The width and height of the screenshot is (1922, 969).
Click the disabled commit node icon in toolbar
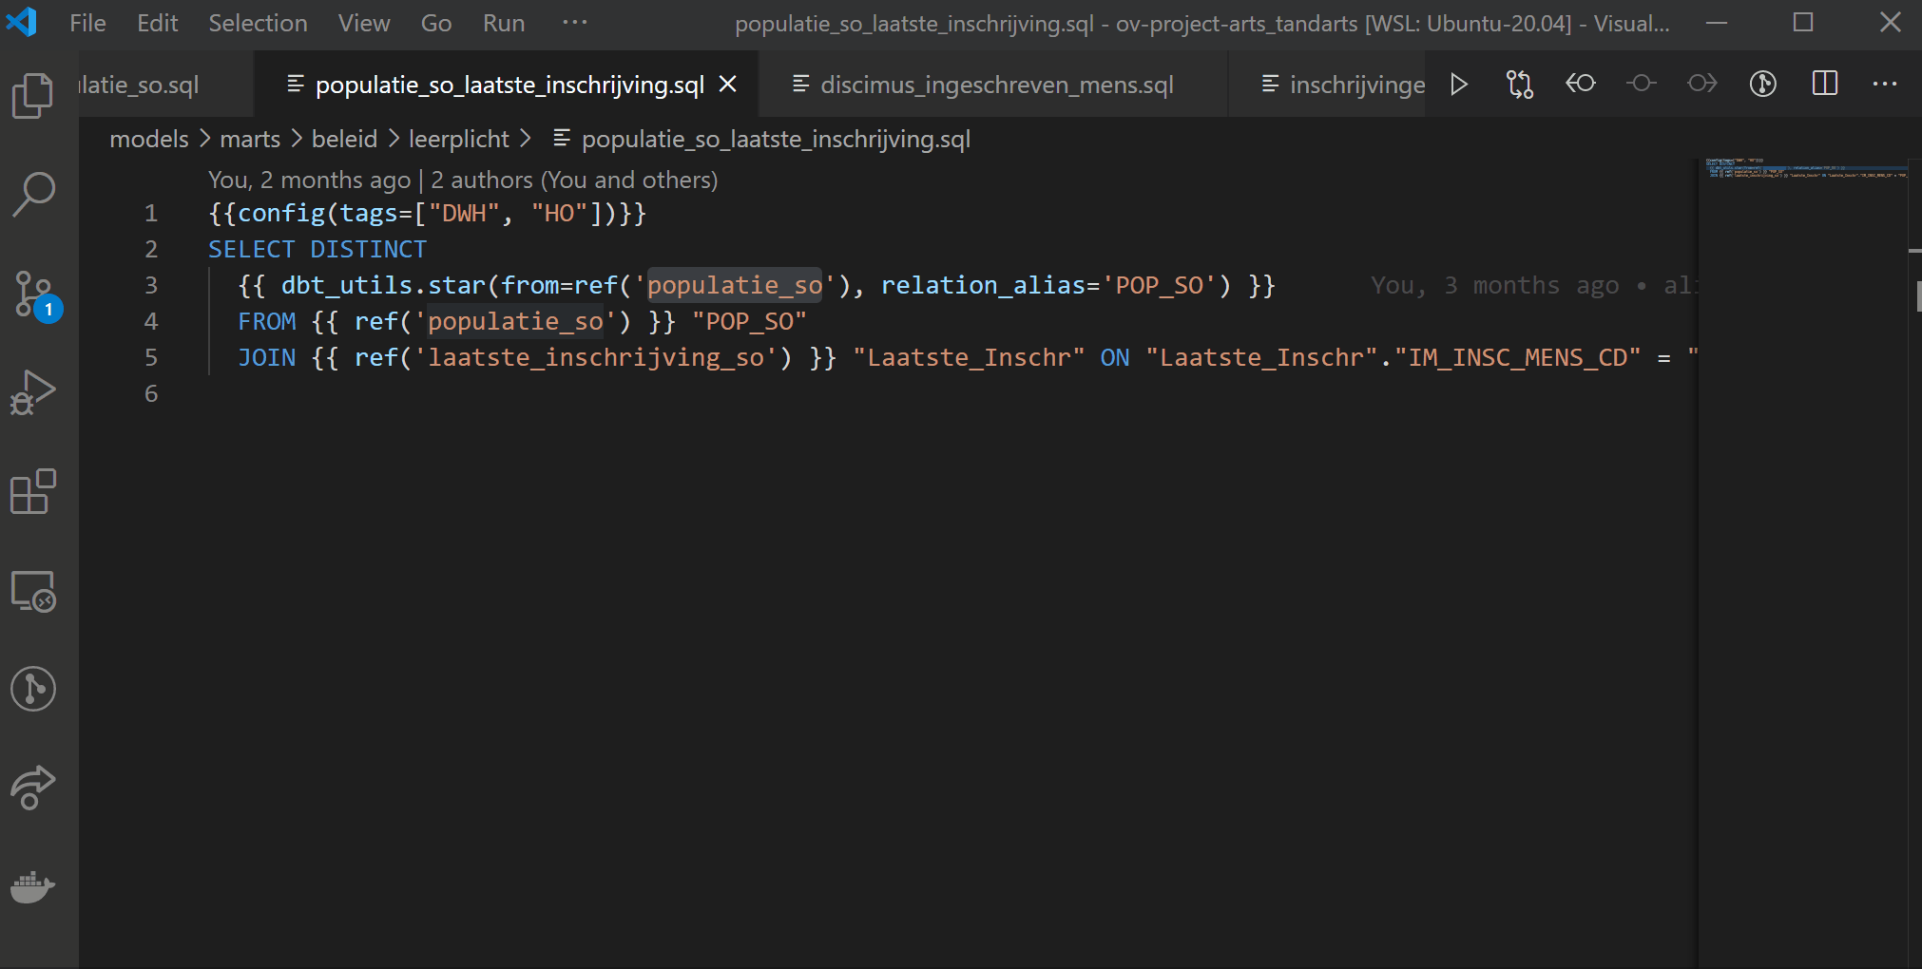(1642, 84)
